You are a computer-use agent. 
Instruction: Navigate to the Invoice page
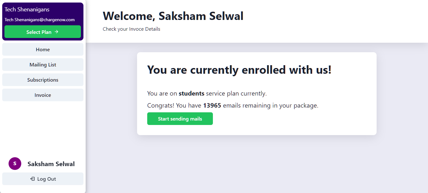(43, 95)
